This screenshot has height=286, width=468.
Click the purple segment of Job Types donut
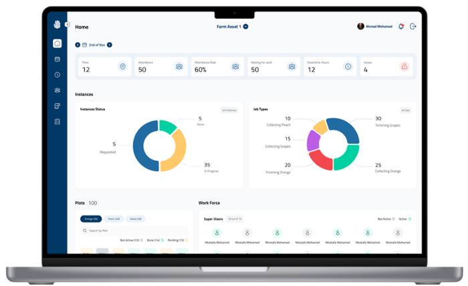point(313,140)
